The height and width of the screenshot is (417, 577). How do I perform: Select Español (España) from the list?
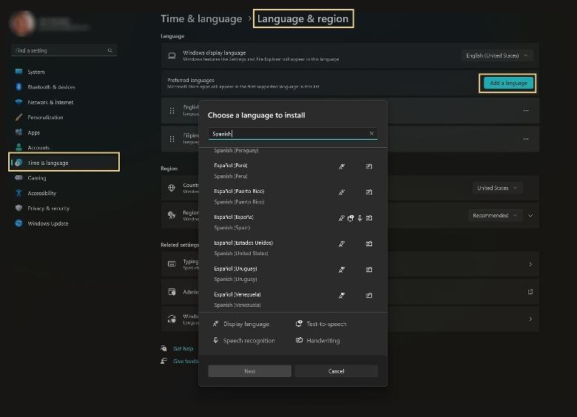[x=292, y=222]
